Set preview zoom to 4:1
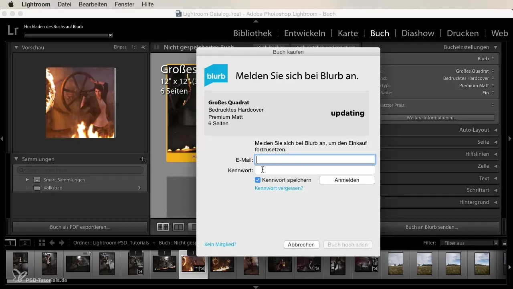Image resolution: width=513 pixels, height=289 pixels. [x=144, y=47]
